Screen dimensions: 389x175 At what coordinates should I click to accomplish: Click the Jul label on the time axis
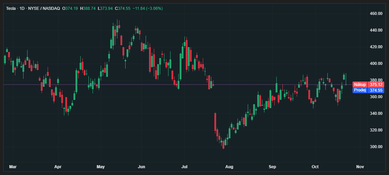[x=184, y=167]
